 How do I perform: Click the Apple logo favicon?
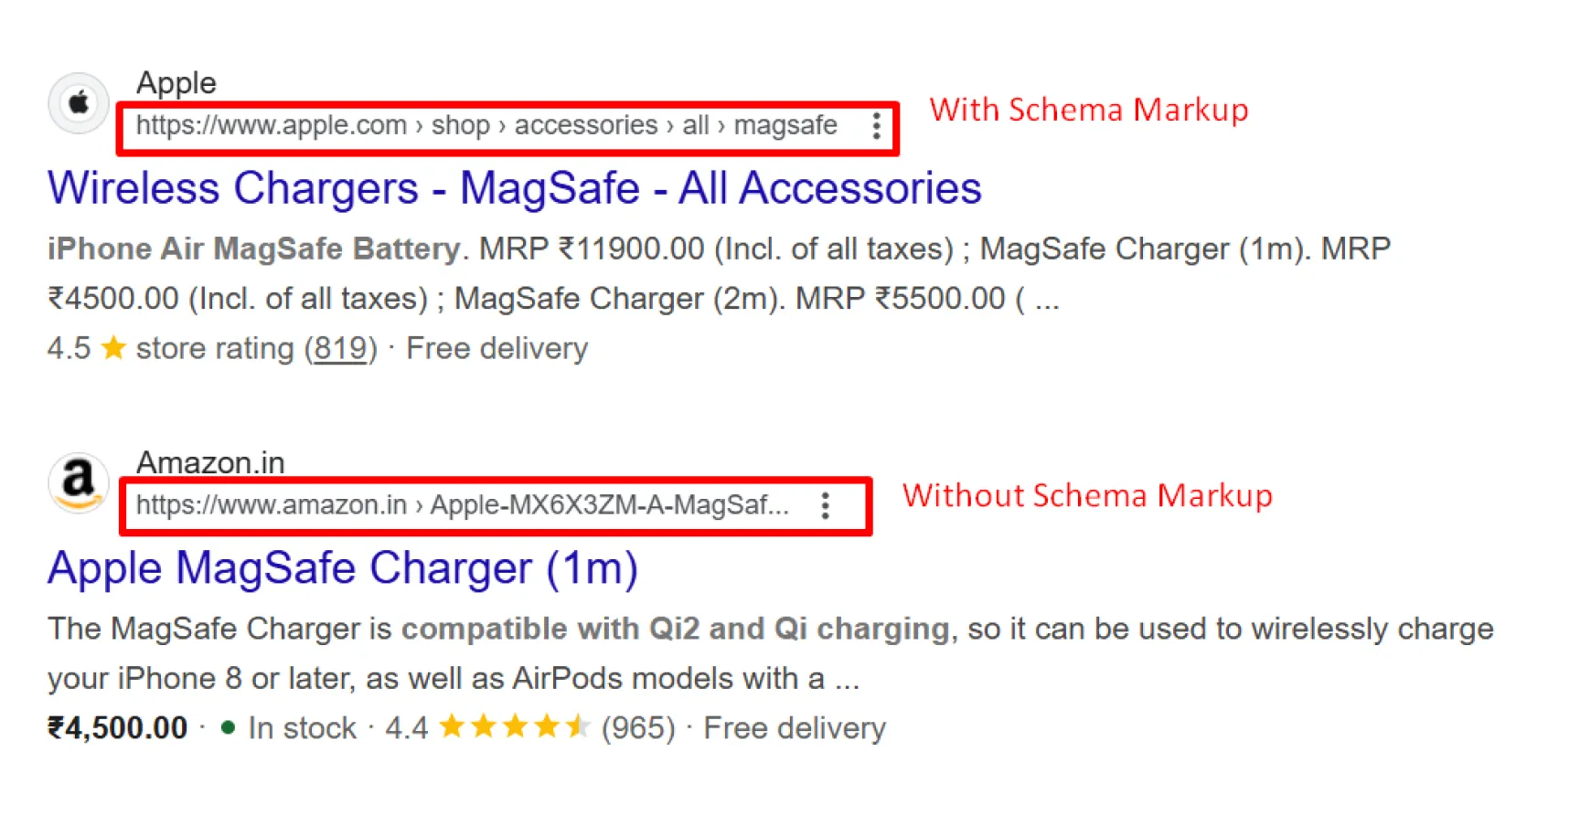(79, 103)
